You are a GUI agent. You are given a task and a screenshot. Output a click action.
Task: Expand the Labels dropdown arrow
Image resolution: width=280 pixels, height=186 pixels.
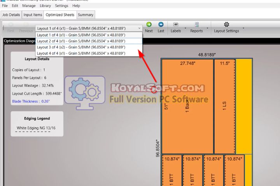click(185, 28)
